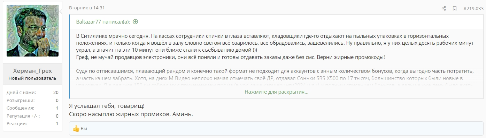Click the "Дней с нами:" stat row
Viewport: 486px width, 138px height.
(32, 92)
